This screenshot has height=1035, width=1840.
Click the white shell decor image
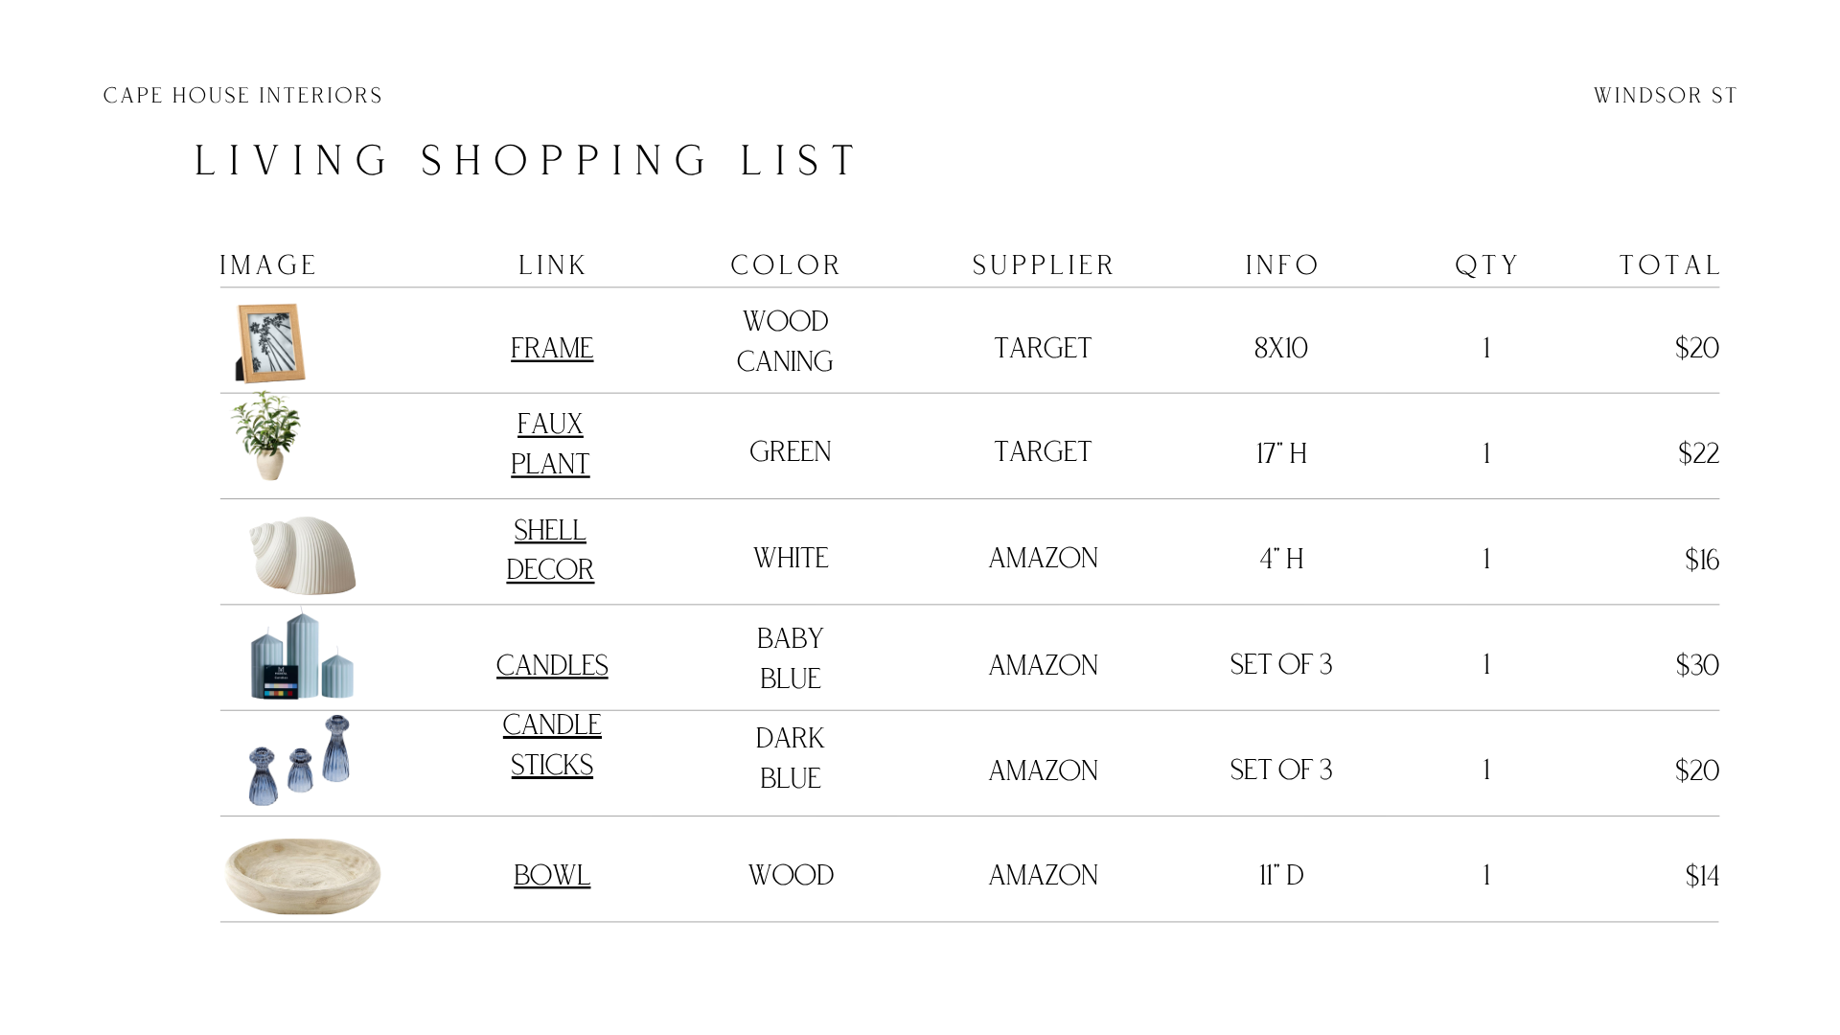click(302, 555)
